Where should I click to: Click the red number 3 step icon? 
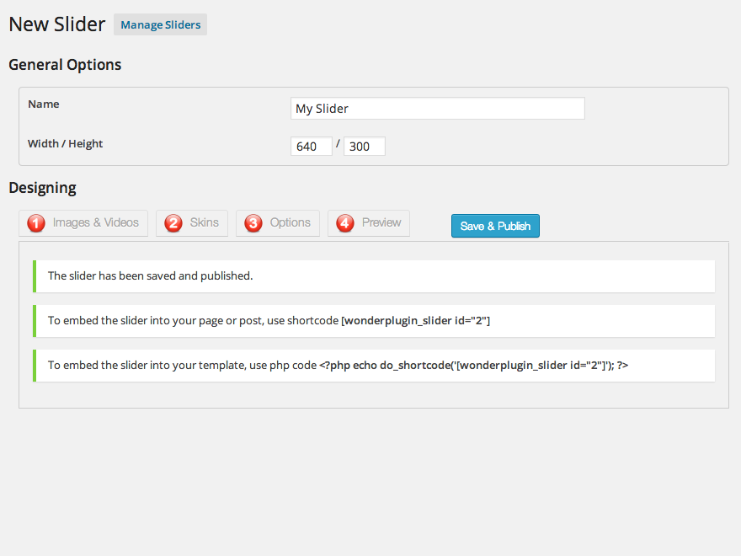coord(253,223)
